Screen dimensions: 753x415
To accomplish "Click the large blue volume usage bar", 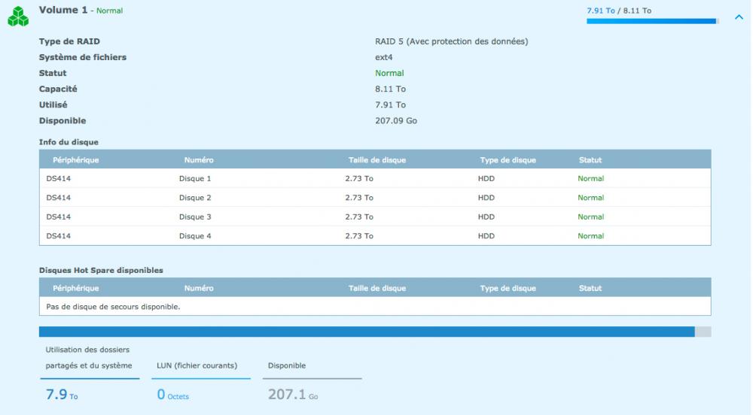I will [x=367, y=332].
